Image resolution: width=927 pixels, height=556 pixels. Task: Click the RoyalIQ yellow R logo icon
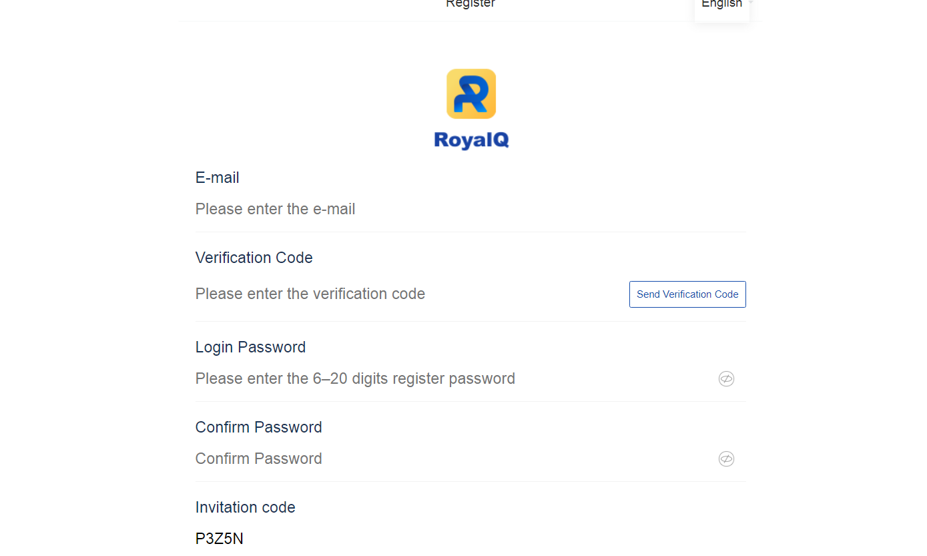[471, 94]
